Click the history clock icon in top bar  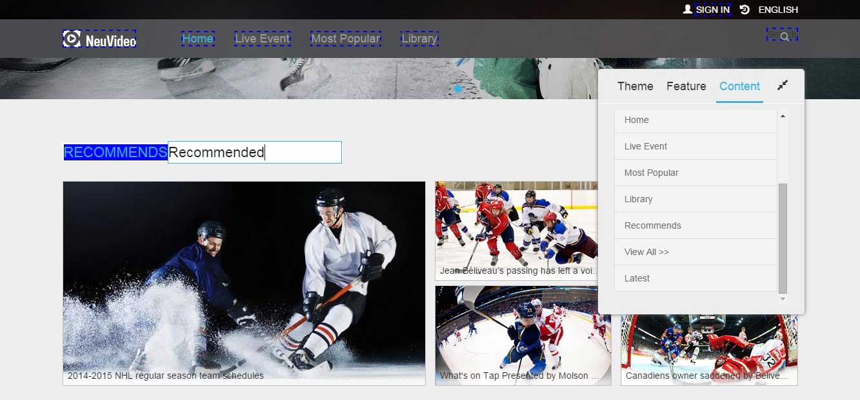click(745, 10)
